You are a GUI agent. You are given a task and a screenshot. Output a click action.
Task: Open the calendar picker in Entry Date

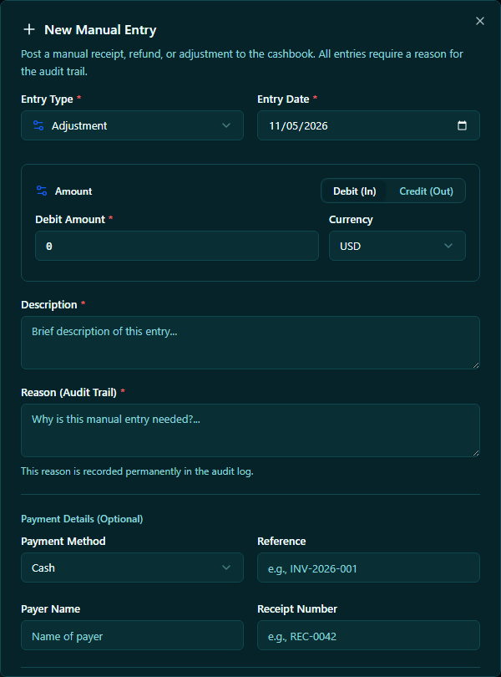tap(462, 125)
